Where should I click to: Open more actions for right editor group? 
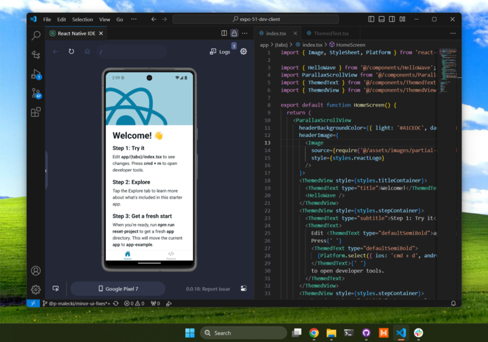coord(453,33)
